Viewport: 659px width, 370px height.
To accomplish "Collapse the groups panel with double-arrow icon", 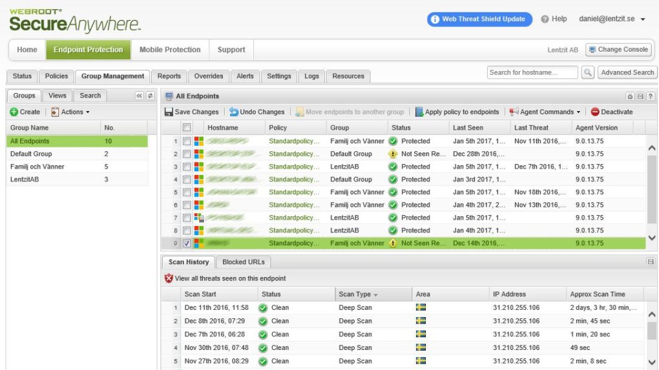I will pyautogui.click(x=139, y=96).
